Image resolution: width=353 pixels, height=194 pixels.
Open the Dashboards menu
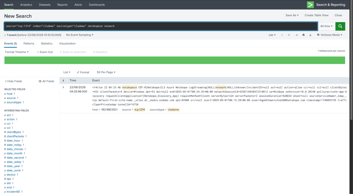point(97,5)
